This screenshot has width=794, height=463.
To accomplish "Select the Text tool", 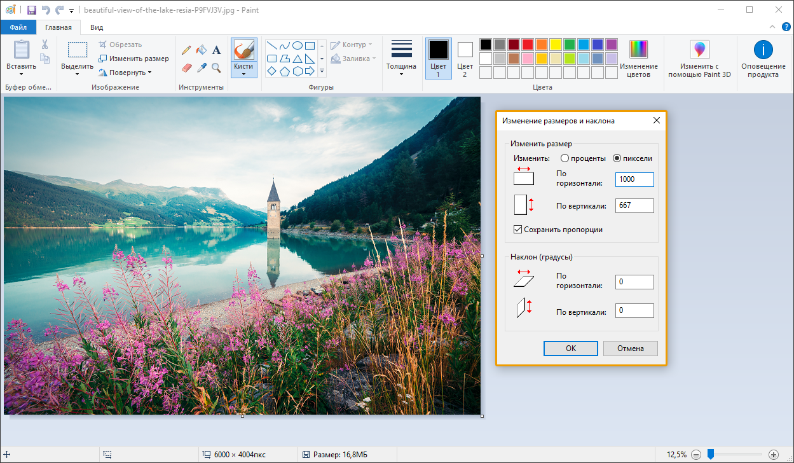I will coord(217,50).
